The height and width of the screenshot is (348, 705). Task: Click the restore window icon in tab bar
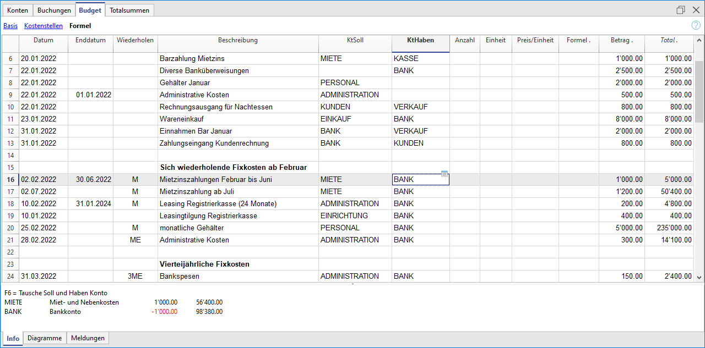coord(681,10)
